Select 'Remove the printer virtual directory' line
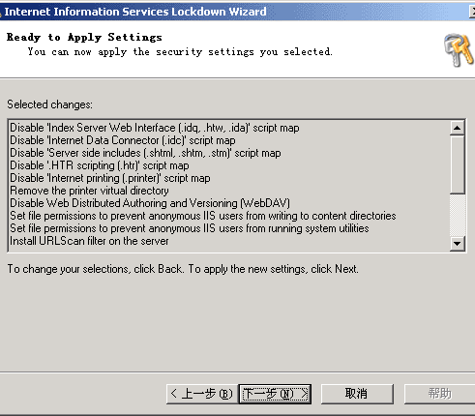 [89, 191]
